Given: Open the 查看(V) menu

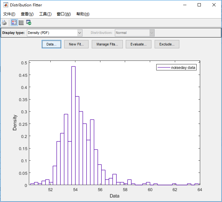Looking at the screenshot, I should 27,14.
